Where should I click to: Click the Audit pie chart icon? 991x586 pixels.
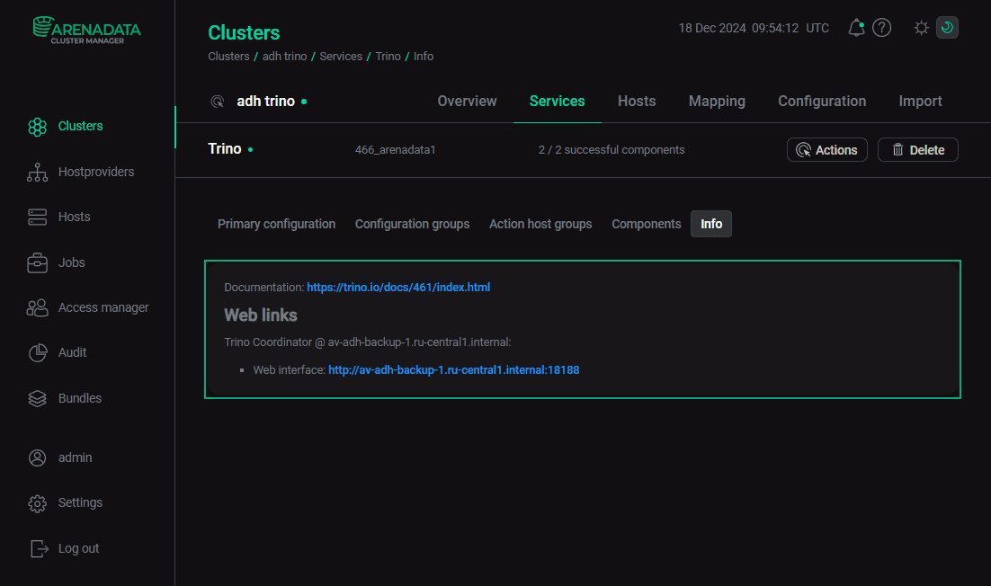pyautogui.click(x=37, y=353)
